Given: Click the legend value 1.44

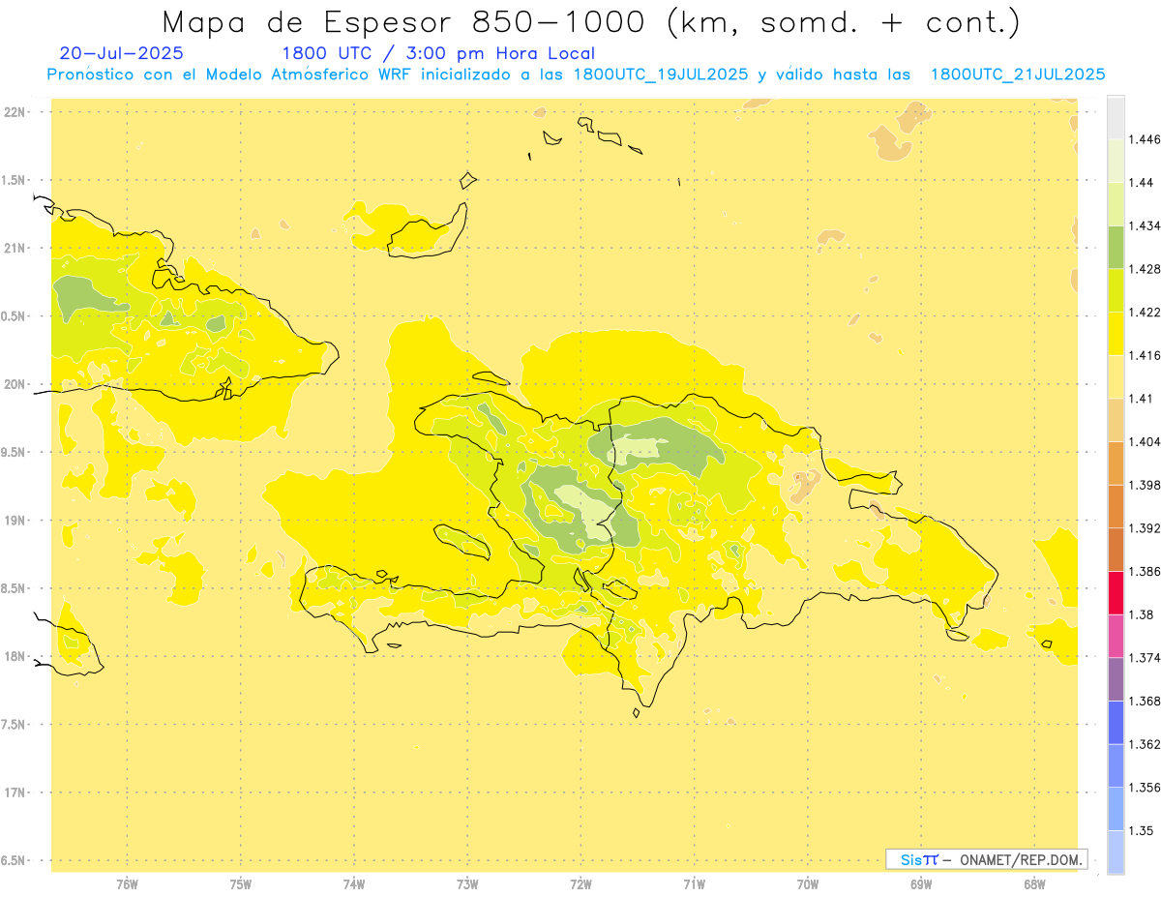Looking at the screenshot, I should pyautogui.click(x=1142, y=183).
